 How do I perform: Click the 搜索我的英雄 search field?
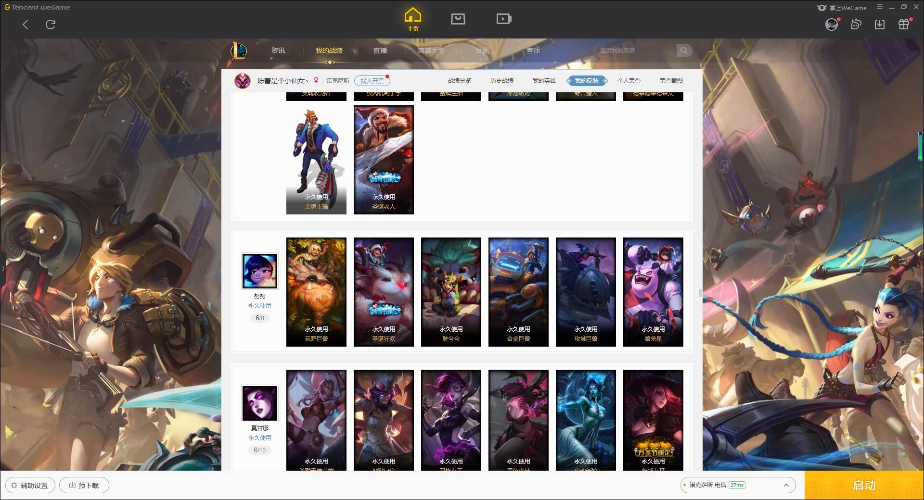click(635, 50)
